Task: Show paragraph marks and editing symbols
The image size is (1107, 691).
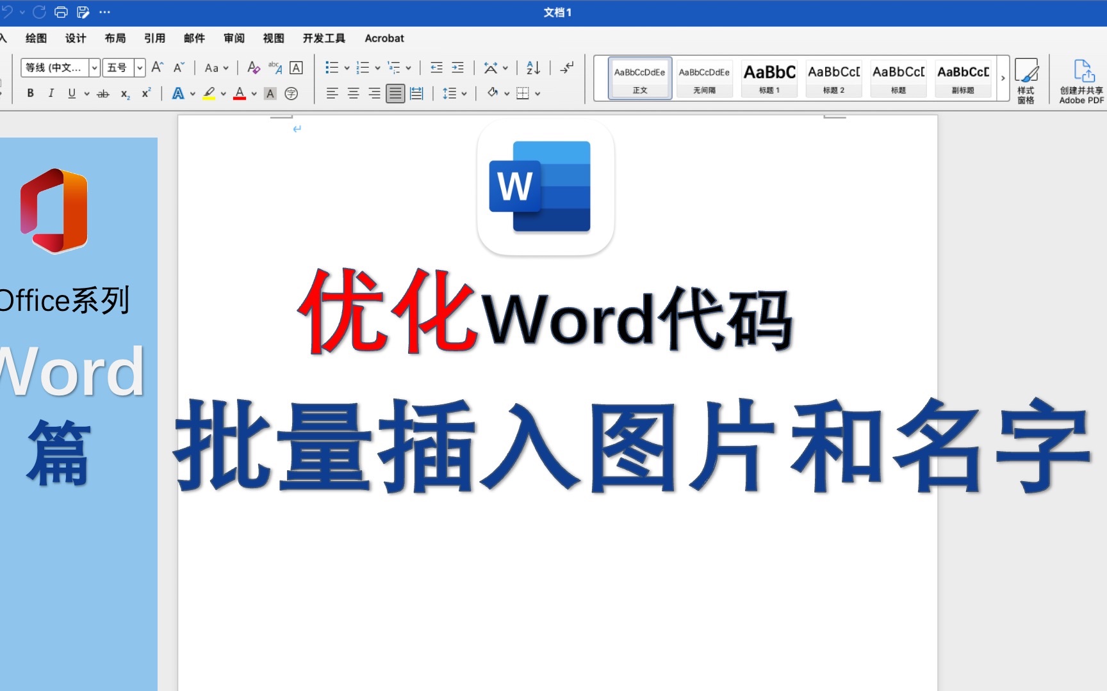Action: [x=567, y=67]
